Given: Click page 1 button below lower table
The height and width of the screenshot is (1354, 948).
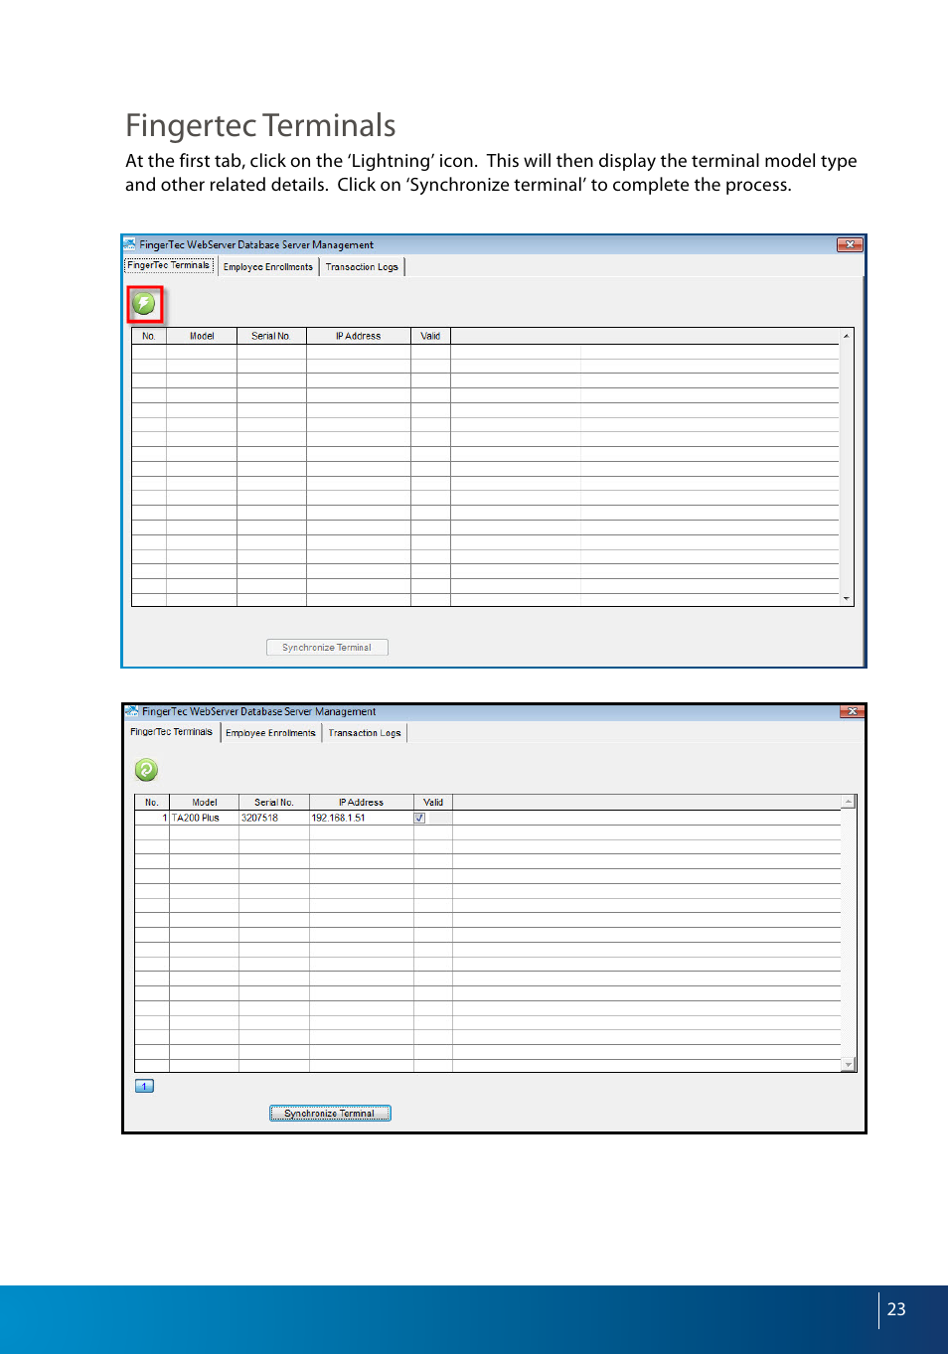Looking at the screenshot, I should 144,1087.
